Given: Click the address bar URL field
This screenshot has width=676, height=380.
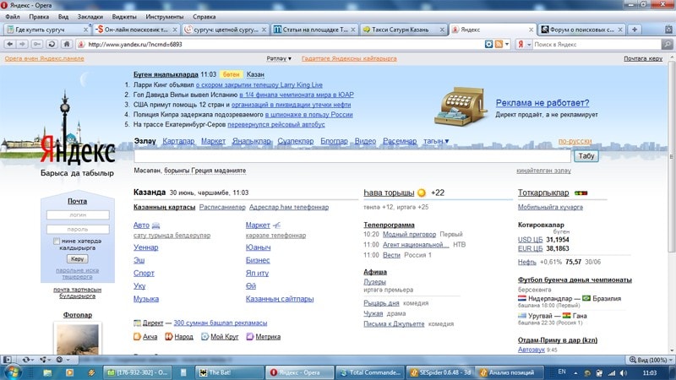Looking at the screenshot, I should click(281, 45).
